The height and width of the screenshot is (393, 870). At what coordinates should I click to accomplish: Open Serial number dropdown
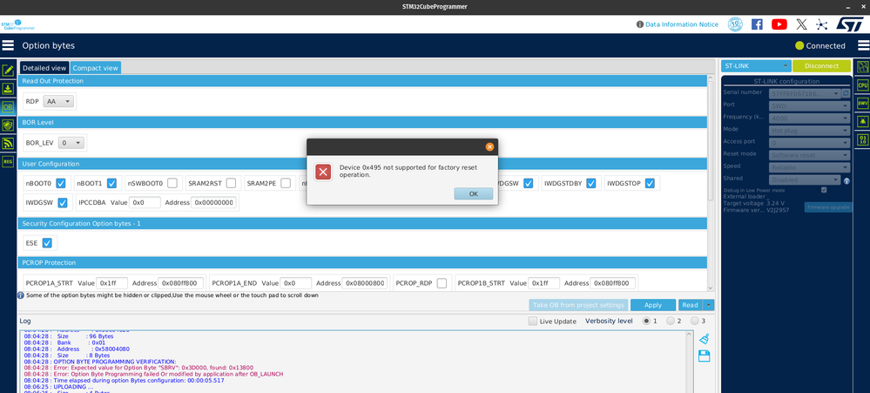[805, 93]
